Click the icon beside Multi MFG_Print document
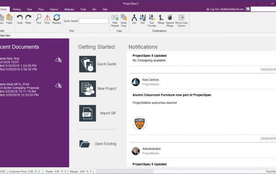The image size is (276, 174). click(58, 85)
